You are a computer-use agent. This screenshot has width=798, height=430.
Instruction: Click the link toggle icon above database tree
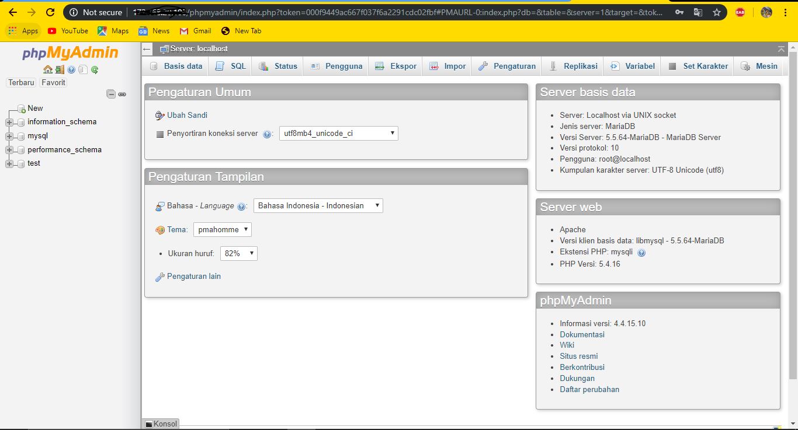122,94
